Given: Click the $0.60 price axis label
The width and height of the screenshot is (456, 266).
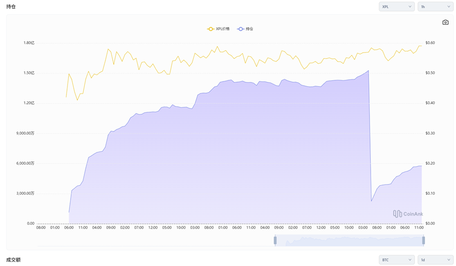Looking at the screenshot, I should click(431, 43).
